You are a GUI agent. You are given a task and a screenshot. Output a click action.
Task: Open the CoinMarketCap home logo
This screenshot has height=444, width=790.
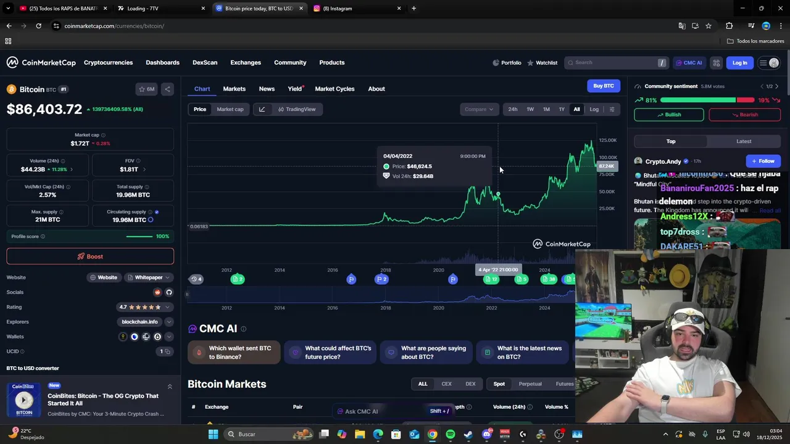pos(41,62)
